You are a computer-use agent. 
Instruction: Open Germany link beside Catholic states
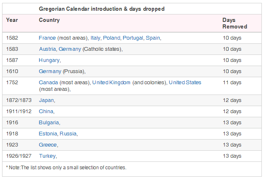coord(70,49)
